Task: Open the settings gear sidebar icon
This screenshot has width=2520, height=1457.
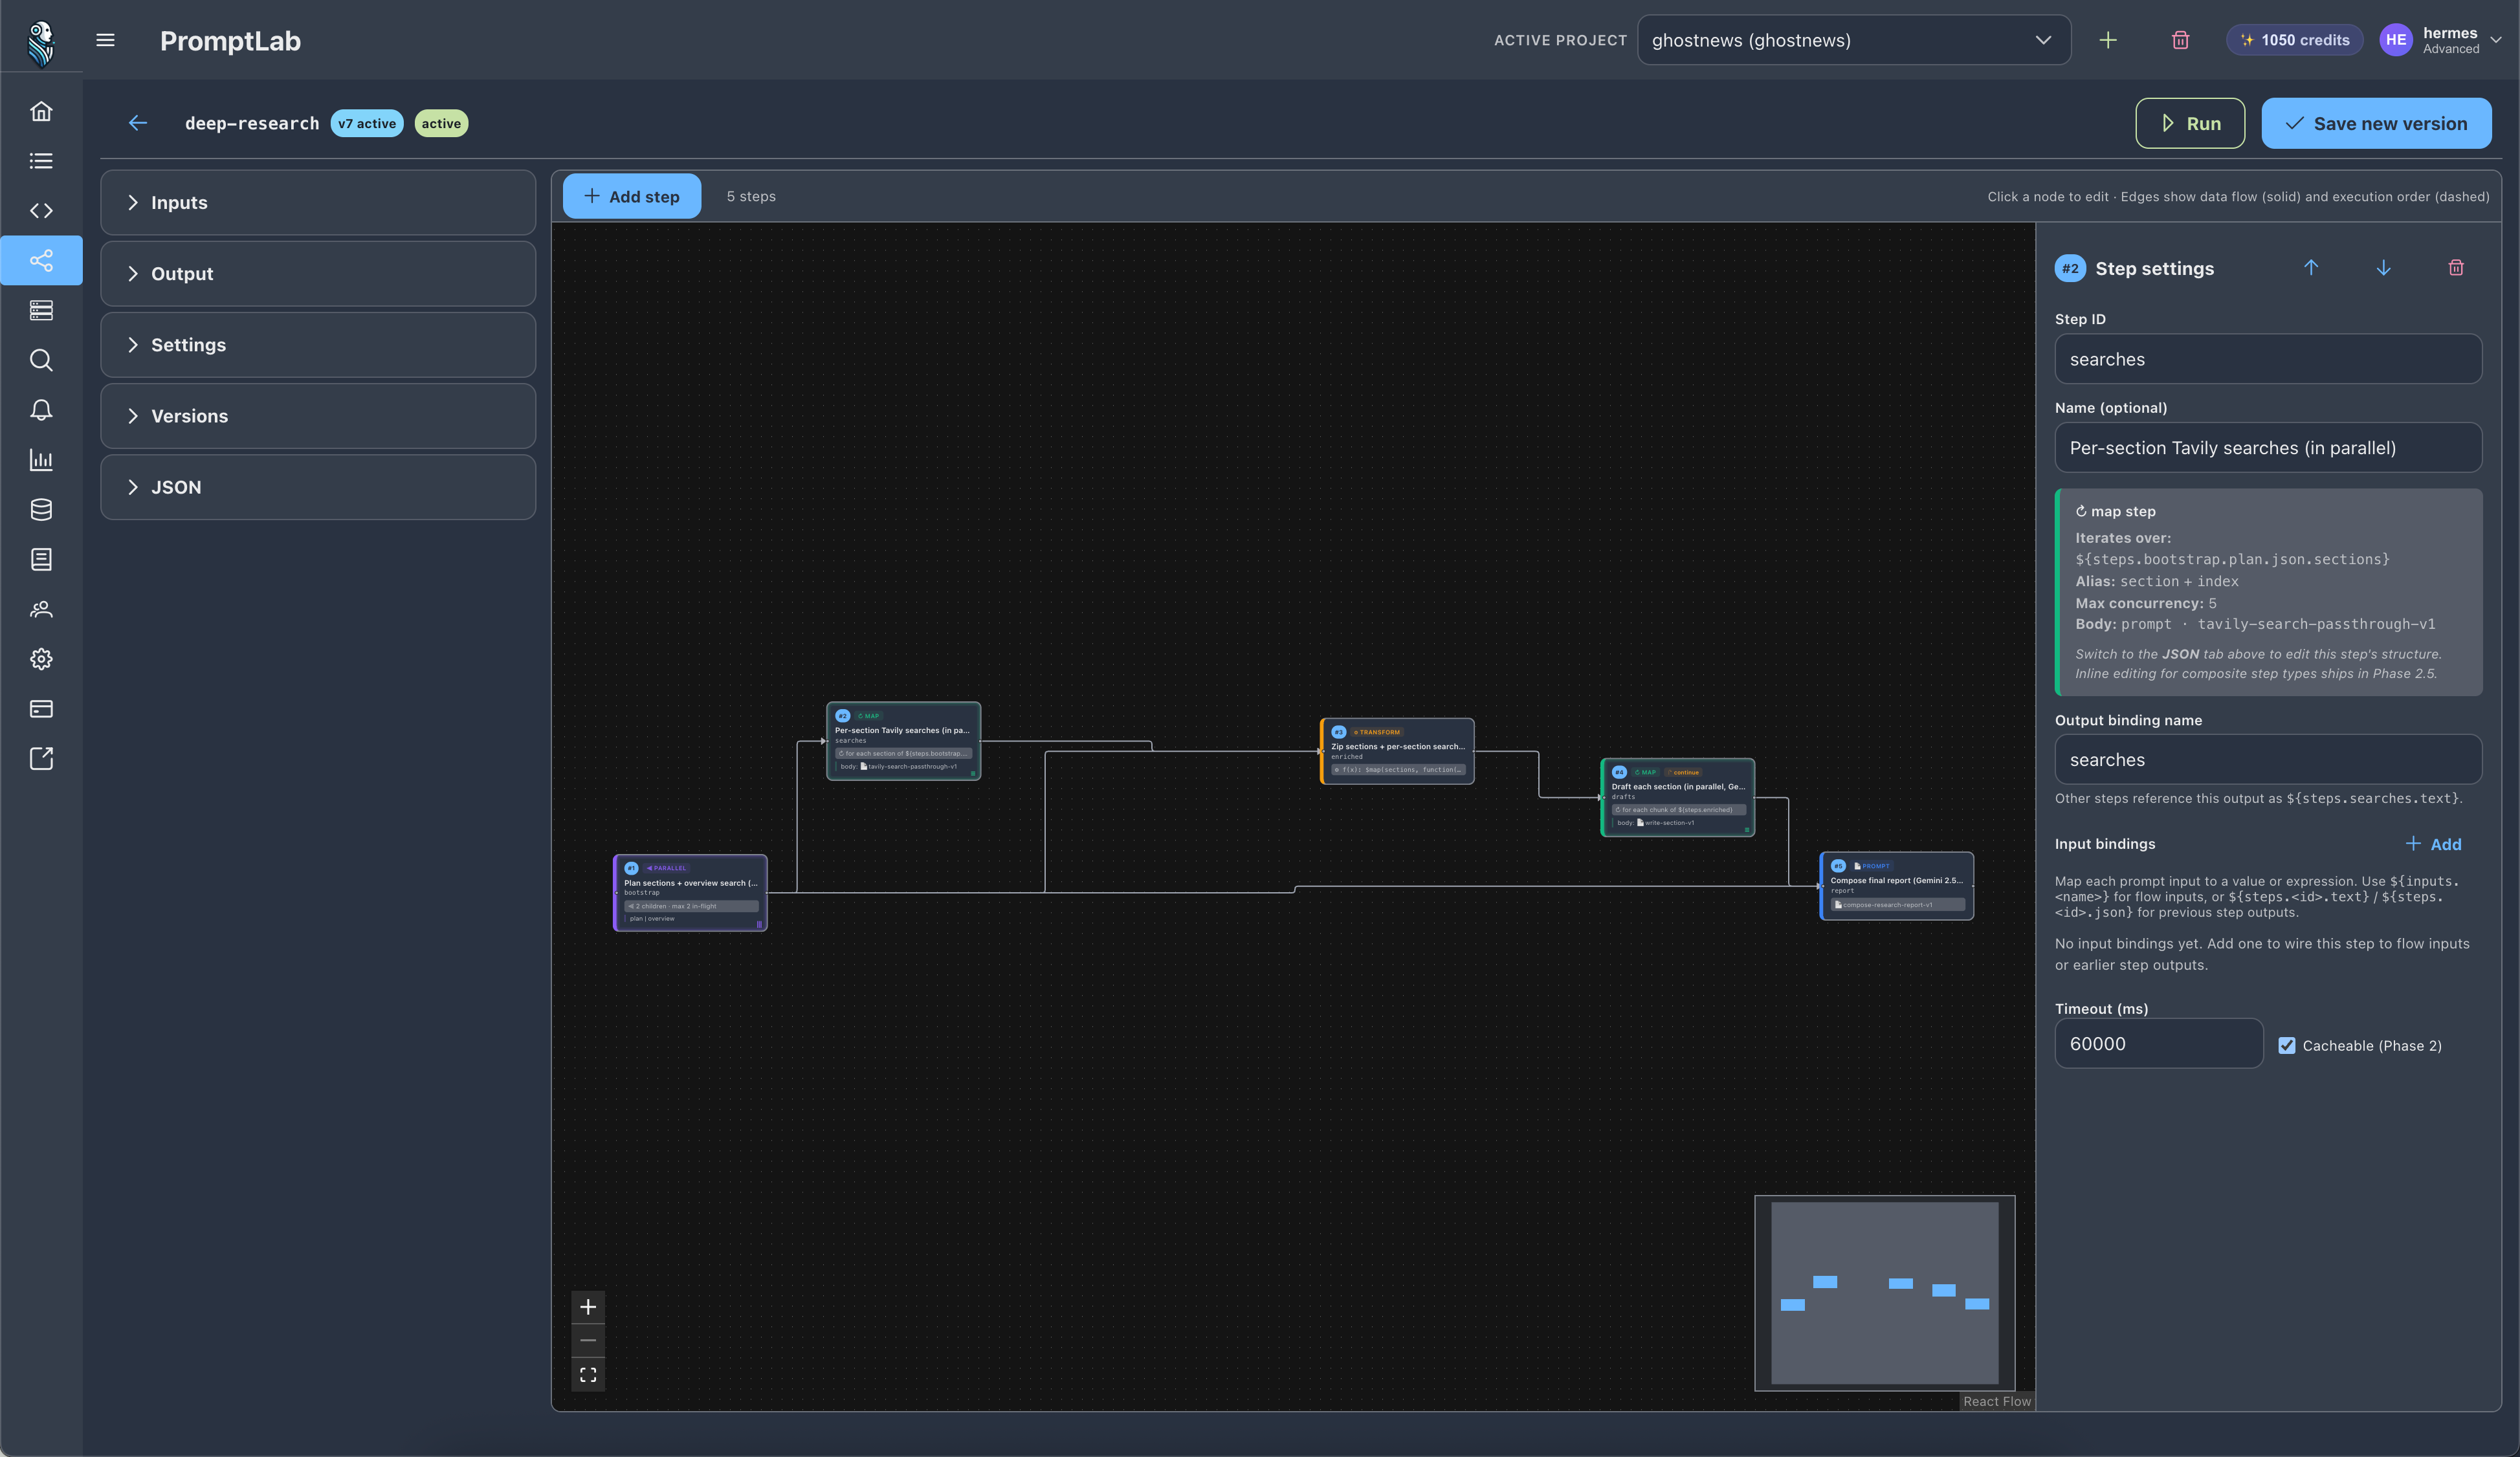Action: click(41, 659)
